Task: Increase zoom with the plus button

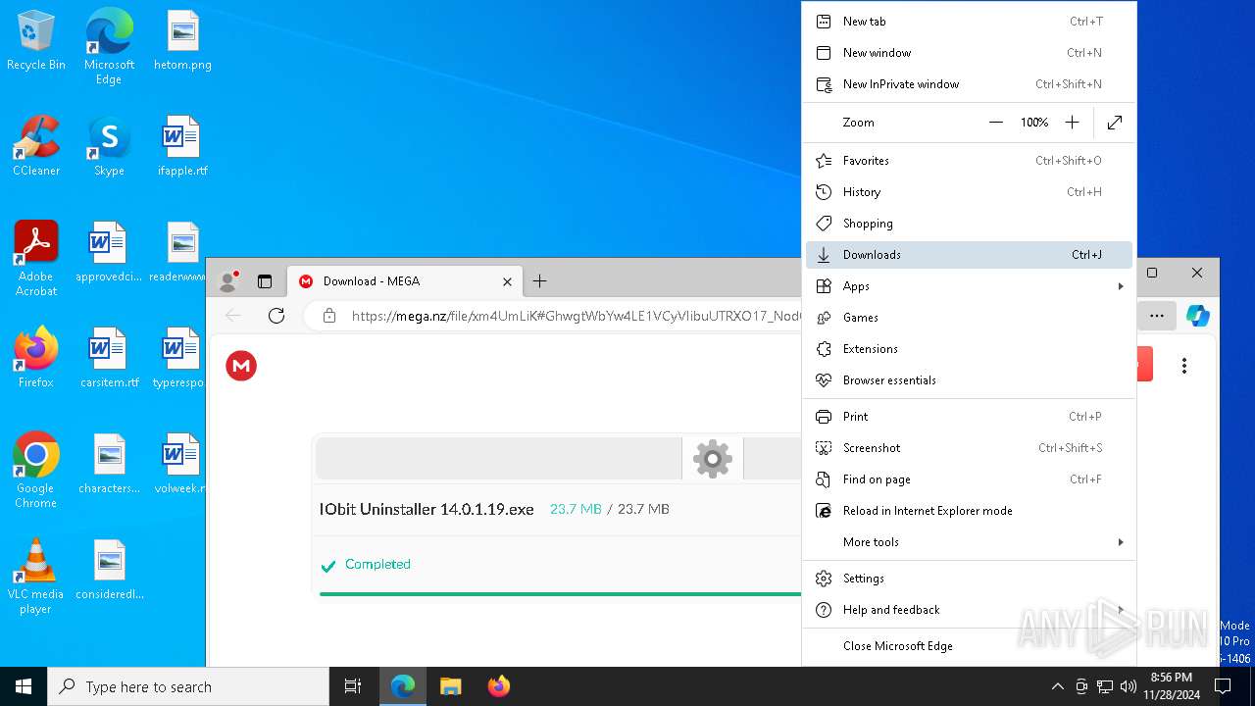Action: tap(1072, 123)
